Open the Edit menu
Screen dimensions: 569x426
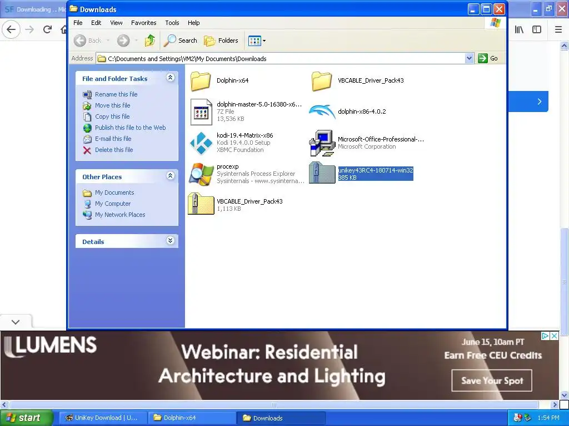pos(96,22)
